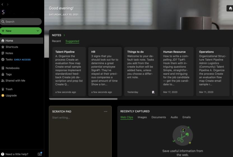The image size is (233, 157).
Task: Click the Tags icon in sidebar
Action: point(3,74)
